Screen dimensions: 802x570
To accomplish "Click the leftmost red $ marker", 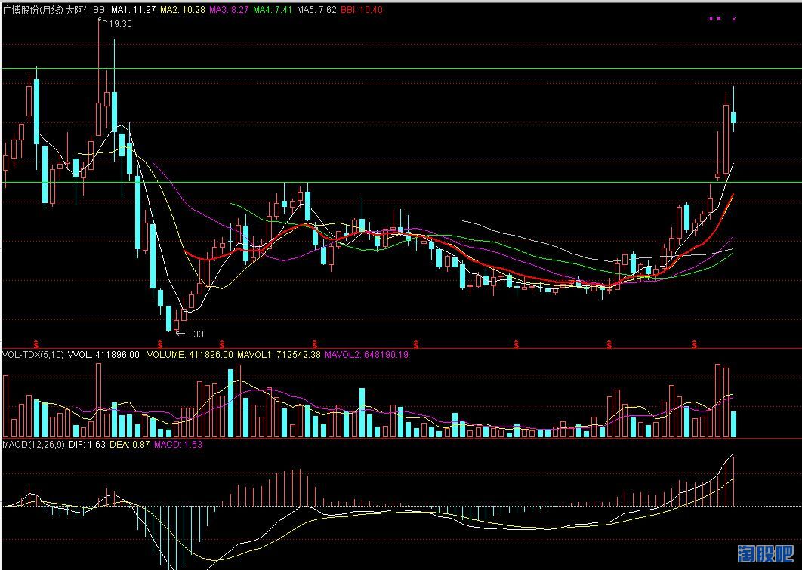I will pyautogui.click(x=35, y=344).
